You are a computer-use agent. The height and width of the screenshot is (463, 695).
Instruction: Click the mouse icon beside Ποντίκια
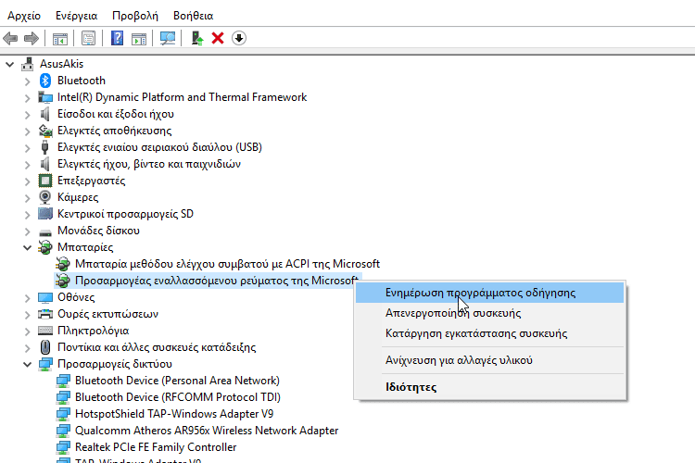click(45, 347)
